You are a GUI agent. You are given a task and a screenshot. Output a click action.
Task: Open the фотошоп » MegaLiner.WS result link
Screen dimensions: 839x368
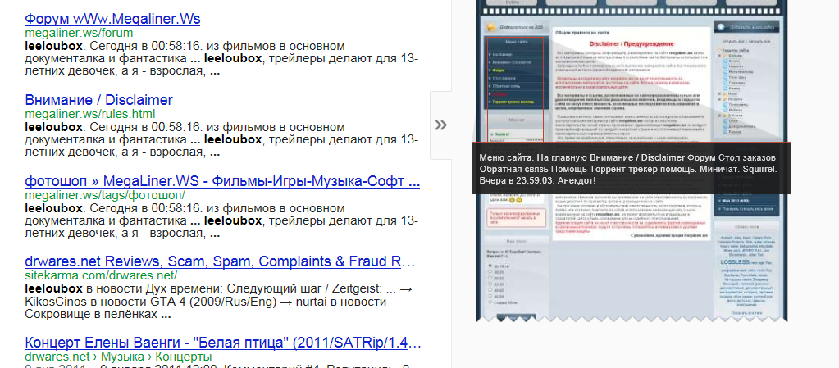click(x=222, y=181)
